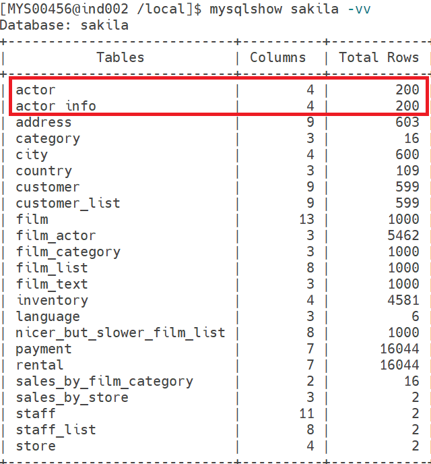Click the column count 11 for staff
Screen dimensions: 431x464
306,413
